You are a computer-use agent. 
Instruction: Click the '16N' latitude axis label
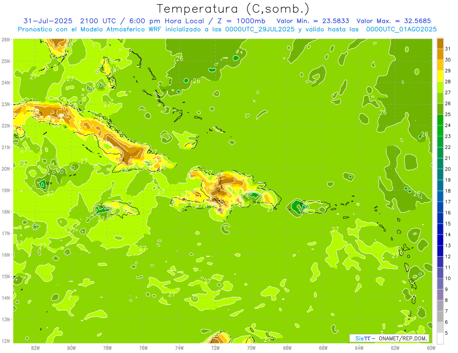[x=5, y=255]
